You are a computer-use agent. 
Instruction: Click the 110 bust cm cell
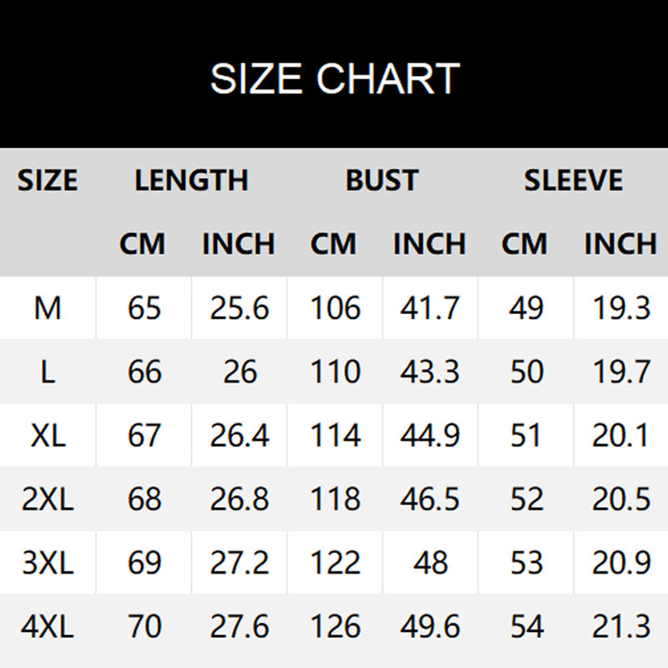(x=334, y=372)
